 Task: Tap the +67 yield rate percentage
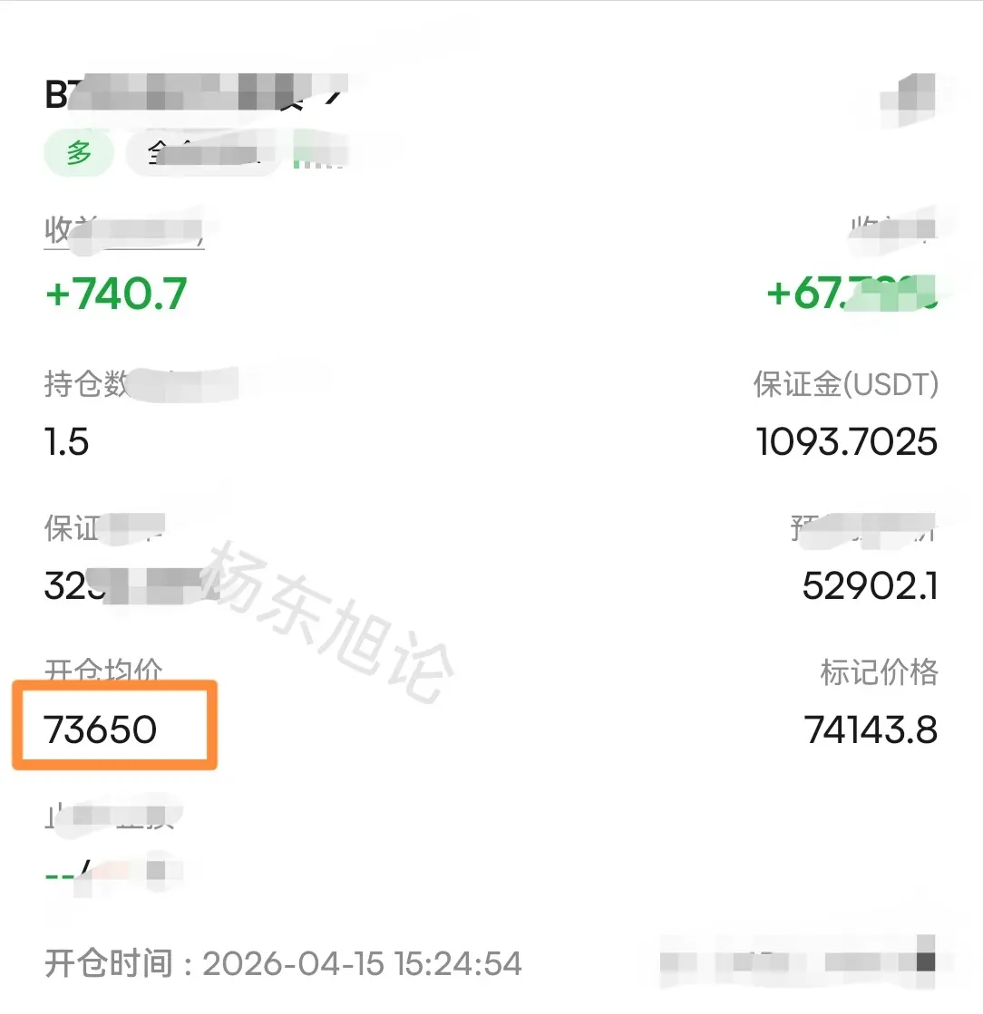[852, 294]
